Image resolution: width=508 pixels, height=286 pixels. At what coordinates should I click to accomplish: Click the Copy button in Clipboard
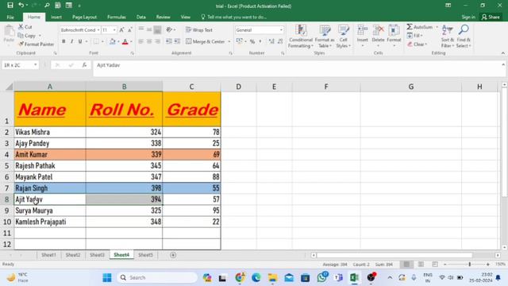(x=27, y=35)
